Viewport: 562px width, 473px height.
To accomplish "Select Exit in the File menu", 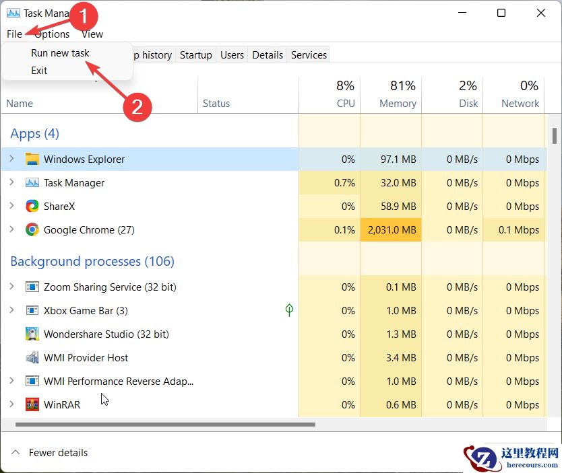I will pos(39,71).
